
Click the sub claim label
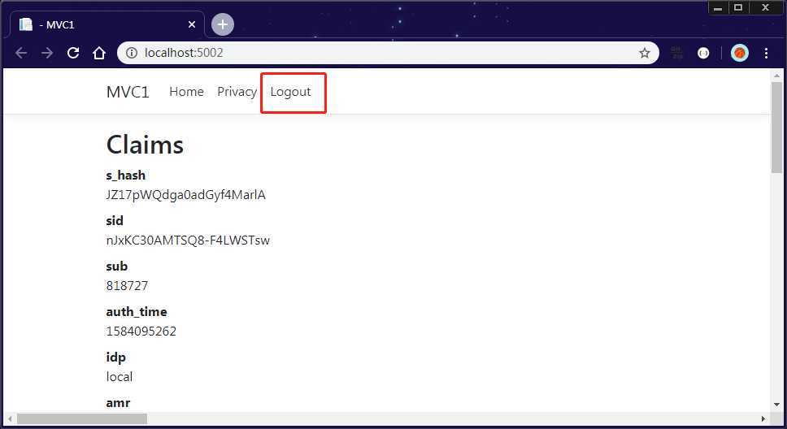[117, 266]
